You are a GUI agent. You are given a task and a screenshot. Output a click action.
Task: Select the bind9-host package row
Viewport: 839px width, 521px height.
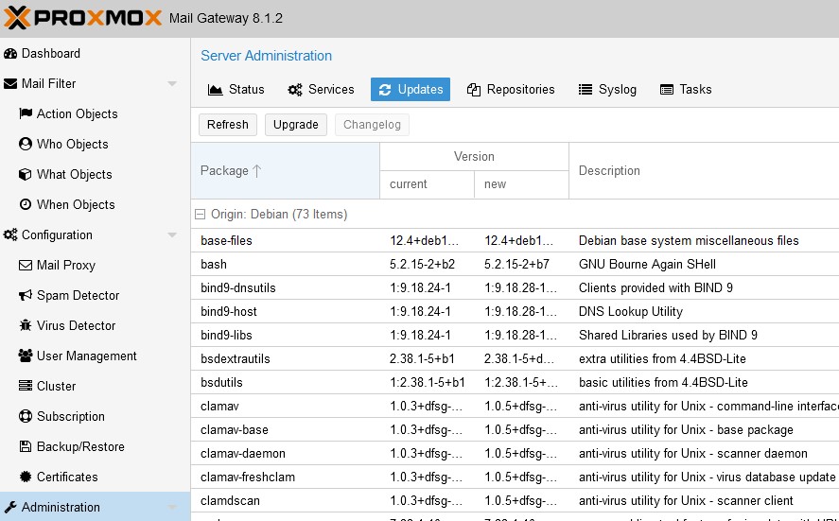515,311
